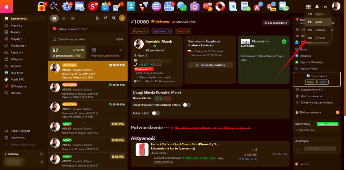Toggle 'Pokaż formularz wprowadzania notatki' switch
Image resolution: width=346 pixels, height=170 pixels.
coord(187,105)
